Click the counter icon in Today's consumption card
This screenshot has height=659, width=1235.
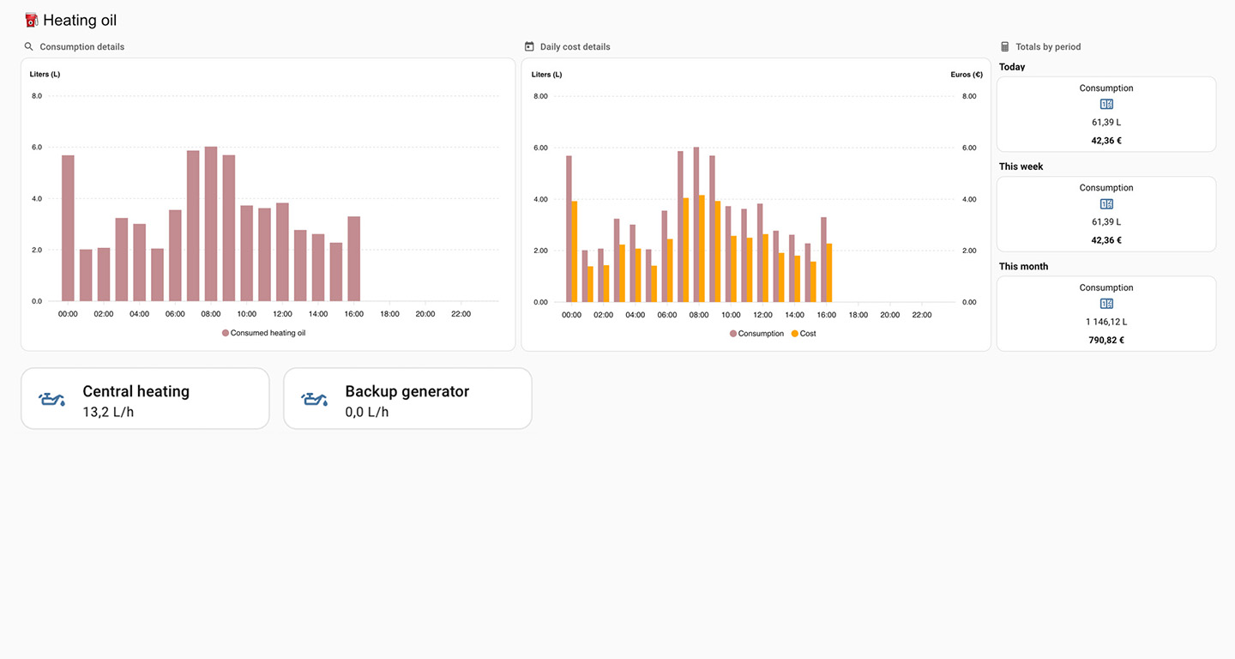point(1106,105)
